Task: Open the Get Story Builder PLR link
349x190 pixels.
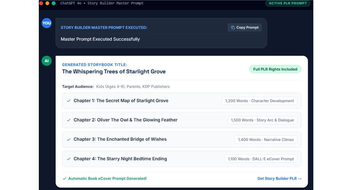Action: [279, 178]
